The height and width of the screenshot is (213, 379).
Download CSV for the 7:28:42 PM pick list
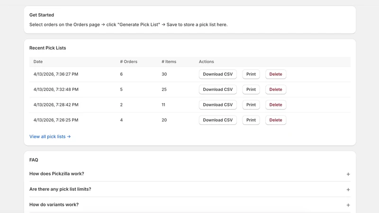218,105
